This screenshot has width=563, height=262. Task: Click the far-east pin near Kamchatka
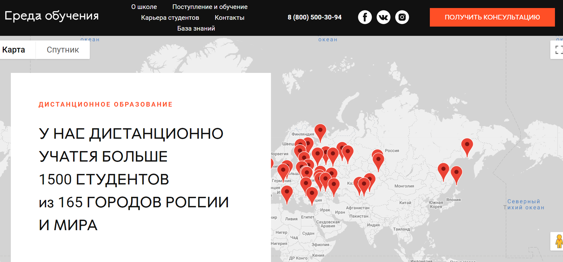[467, 147]
